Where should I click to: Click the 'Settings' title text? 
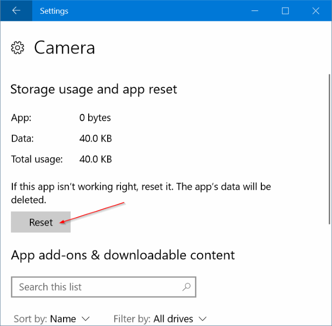click(x=54, y=11)
